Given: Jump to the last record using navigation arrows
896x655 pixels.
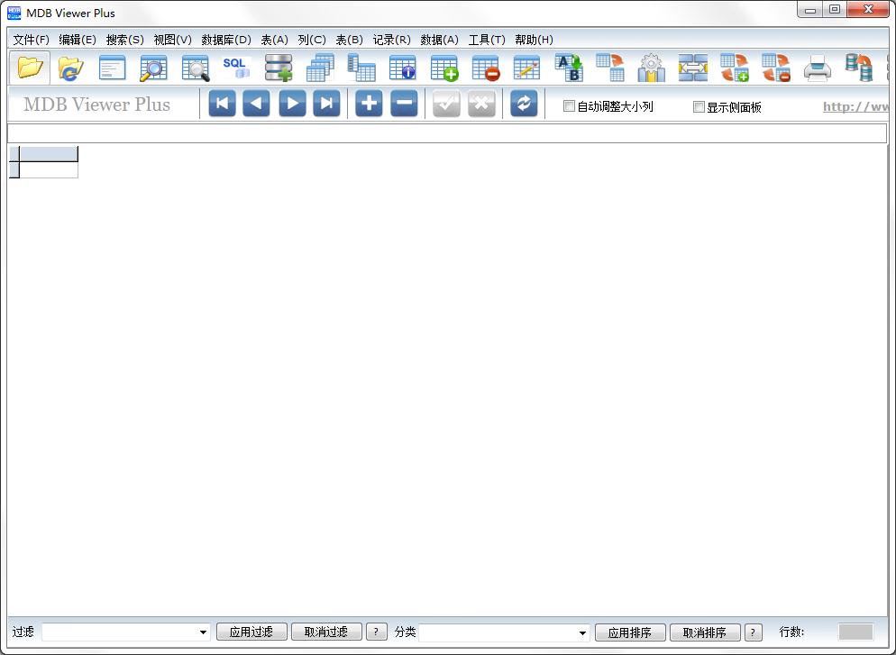Looking at the screenshot, I should [x=326, y=103].
